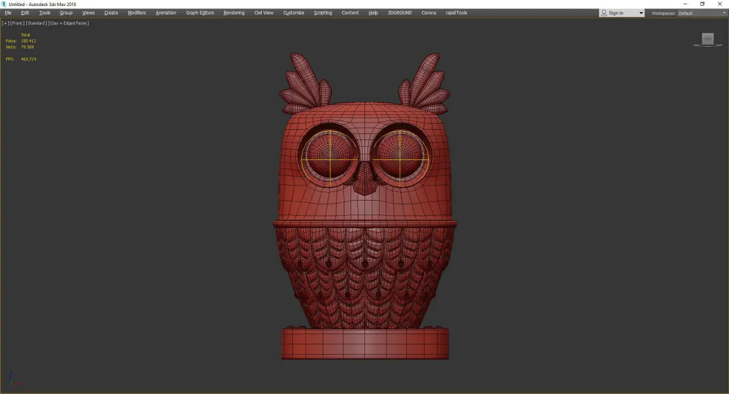Open the Views menu
This screenshot has height=394, width=729.
89,13
